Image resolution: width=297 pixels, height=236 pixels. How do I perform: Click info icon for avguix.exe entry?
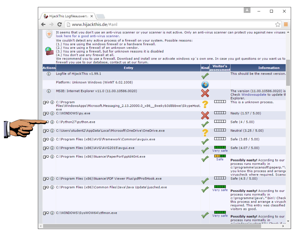[x=52, y=139]
